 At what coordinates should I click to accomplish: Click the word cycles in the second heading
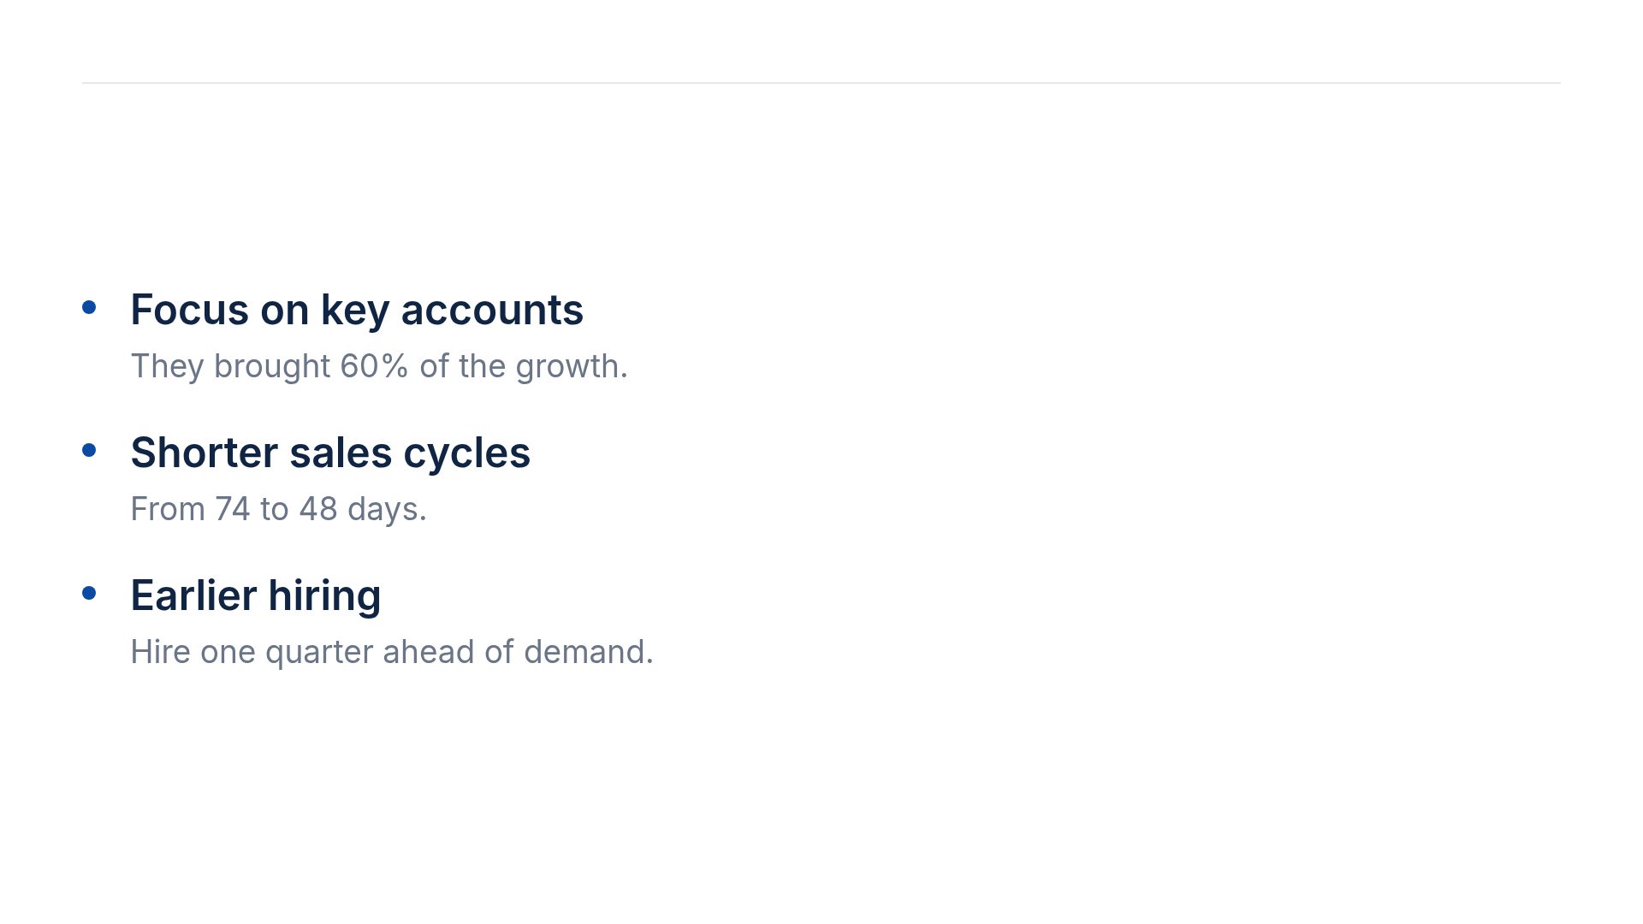(466, 453)
